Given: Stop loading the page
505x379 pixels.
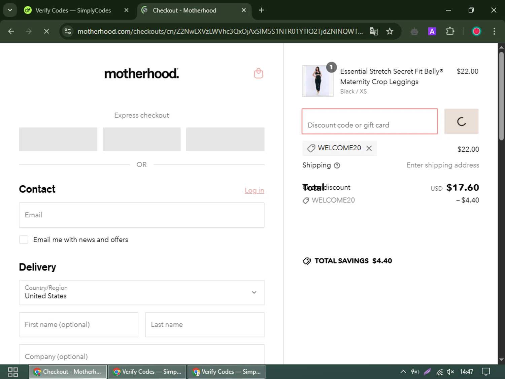Looking at the screenshot, I should (x=46, y=31).
